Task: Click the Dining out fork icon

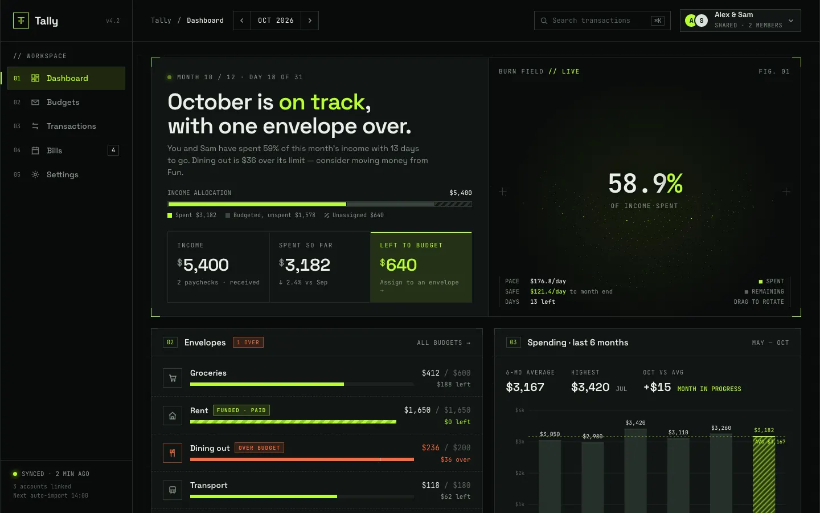Action: 173,453
